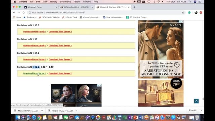215x121 pixels.
Task: Click the page vertical scrollbar thumb
Action: tap(203, 99)
